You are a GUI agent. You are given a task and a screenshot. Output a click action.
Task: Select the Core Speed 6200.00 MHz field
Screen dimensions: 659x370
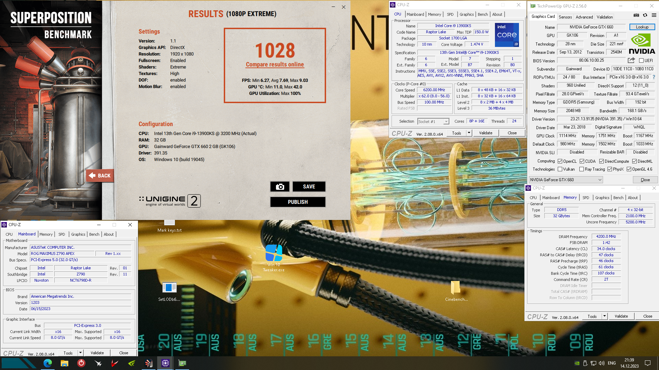click(434, 90)
